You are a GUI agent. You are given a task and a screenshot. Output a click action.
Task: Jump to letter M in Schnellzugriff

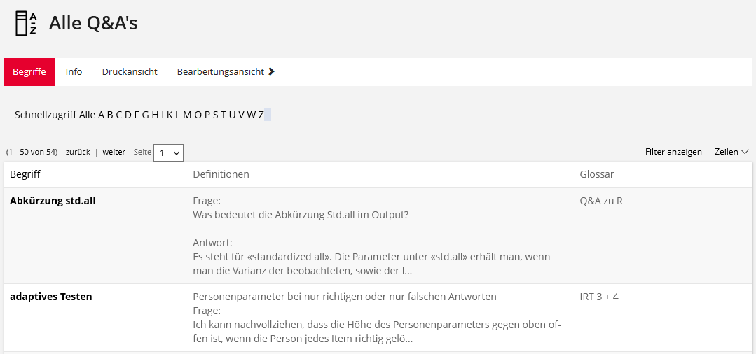click(x=187, y=115)
